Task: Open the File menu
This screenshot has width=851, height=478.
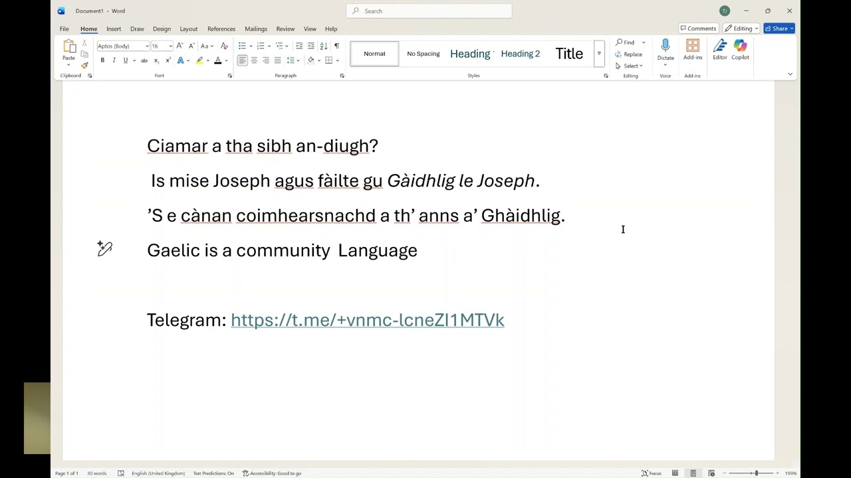Action: point(64,29)
